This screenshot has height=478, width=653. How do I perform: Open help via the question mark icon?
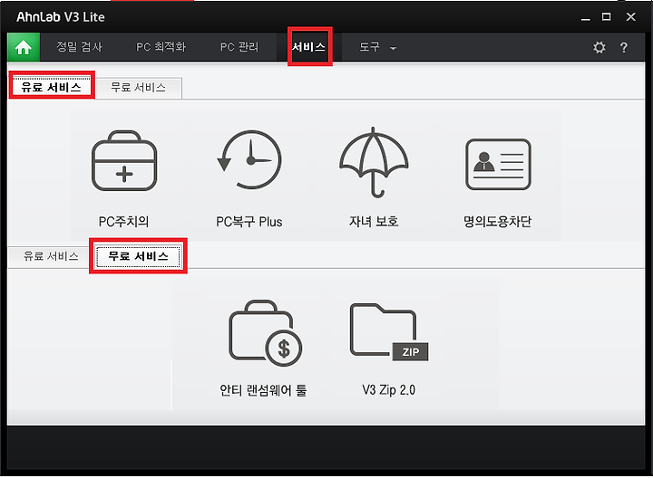pos(623,47)
